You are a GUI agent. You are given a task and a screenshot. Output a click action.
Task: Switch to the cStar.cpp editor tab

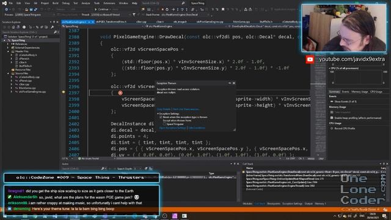[141, 22]
